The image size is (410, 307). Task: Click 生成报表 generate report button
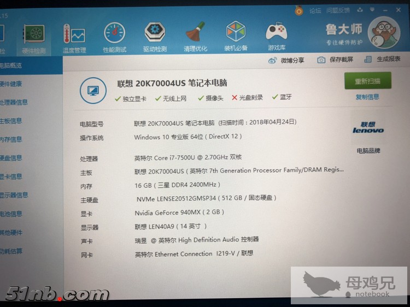tap(382, 59)
